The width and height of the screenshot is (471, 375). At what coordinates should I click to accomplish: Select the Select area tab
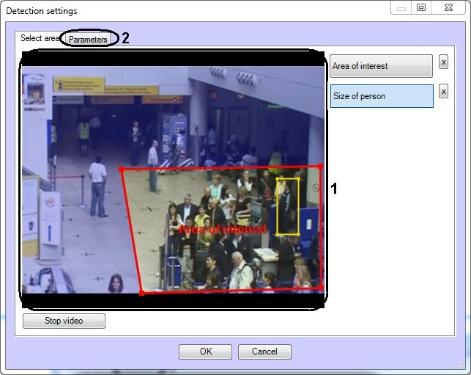(39, 38)
